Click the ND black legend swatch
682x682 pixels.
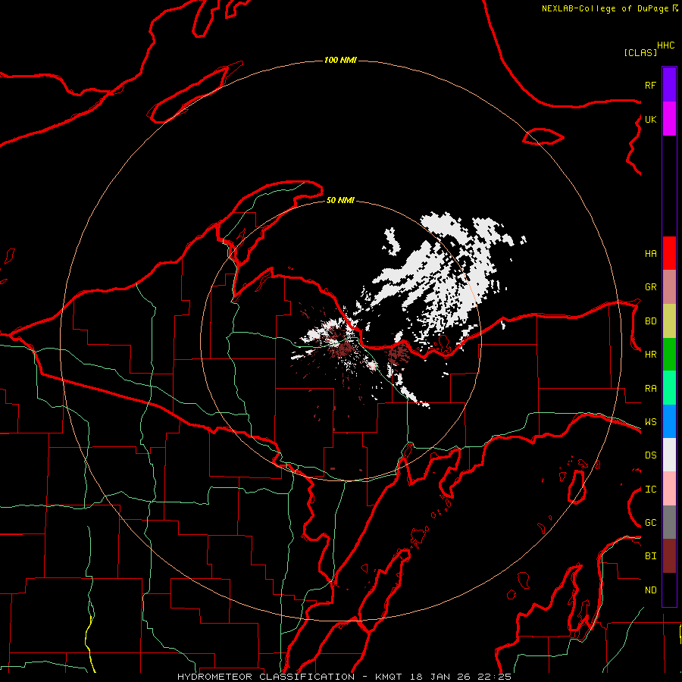click(x=669, y=590)
